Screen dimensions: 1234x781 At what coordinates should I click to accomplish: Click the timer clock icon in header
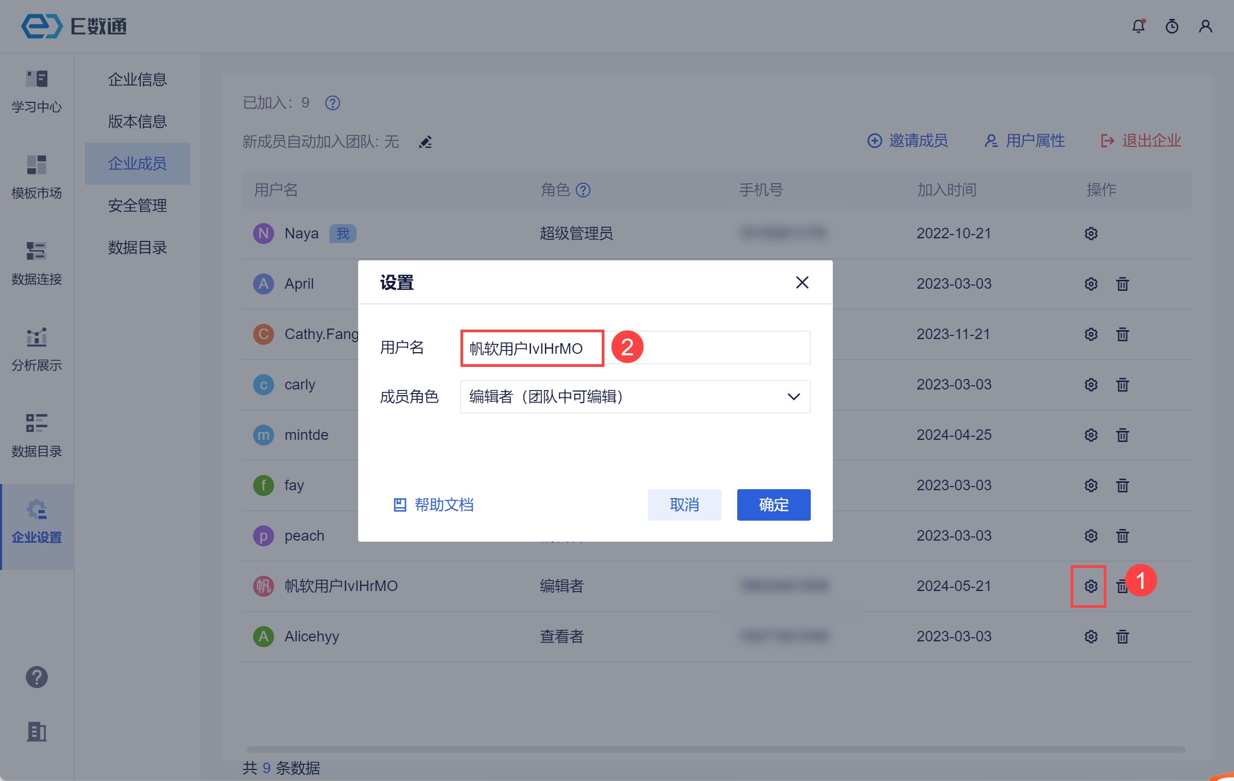(x=1172, y=26)
